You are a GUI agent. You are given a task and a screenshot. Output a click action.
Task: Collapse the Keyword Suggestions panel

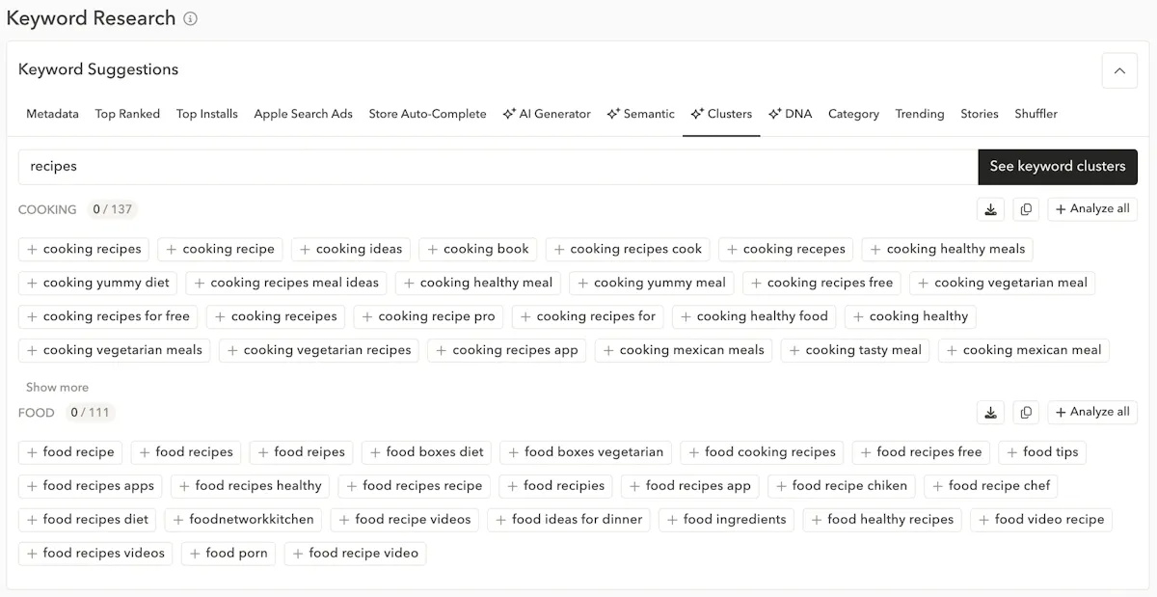click(1119, 70)
